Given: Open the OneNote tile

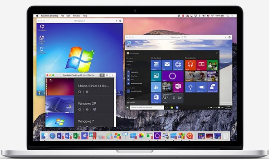Looking at the screenshot, I should 178,87.
